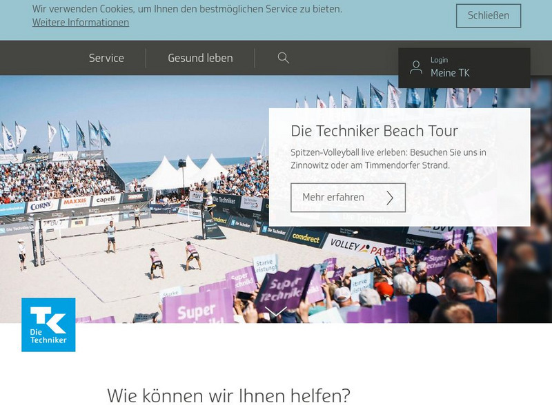Viewport: 552px width, 405px height.
Task: Click the blue TK Die Techniker logo
Action: click(48, 324)
